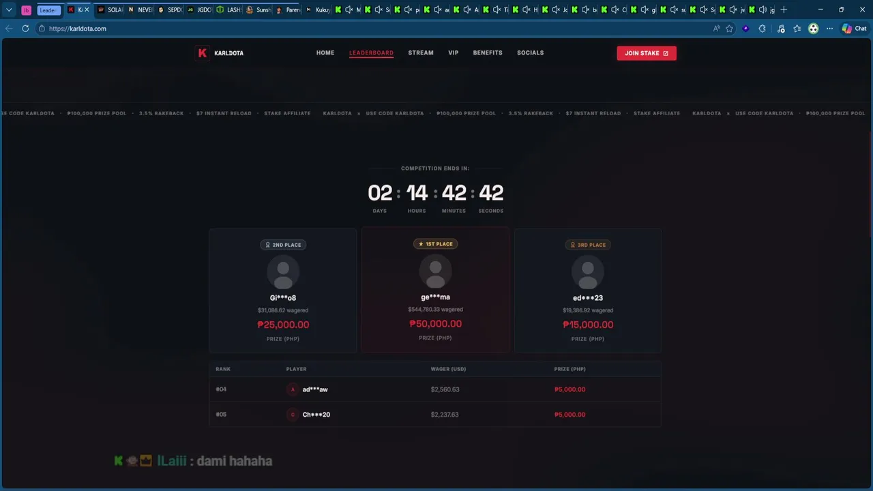Click the site lock icon in address bar
This screenshot has width=873, height=491.
point(42,29)
